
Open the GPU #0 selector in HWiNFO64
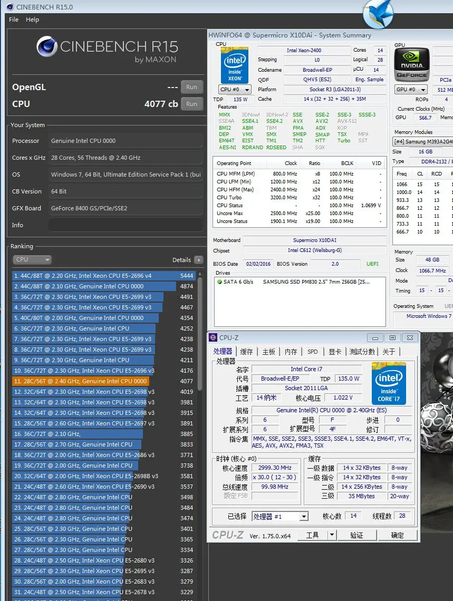[x=411, y=89]
